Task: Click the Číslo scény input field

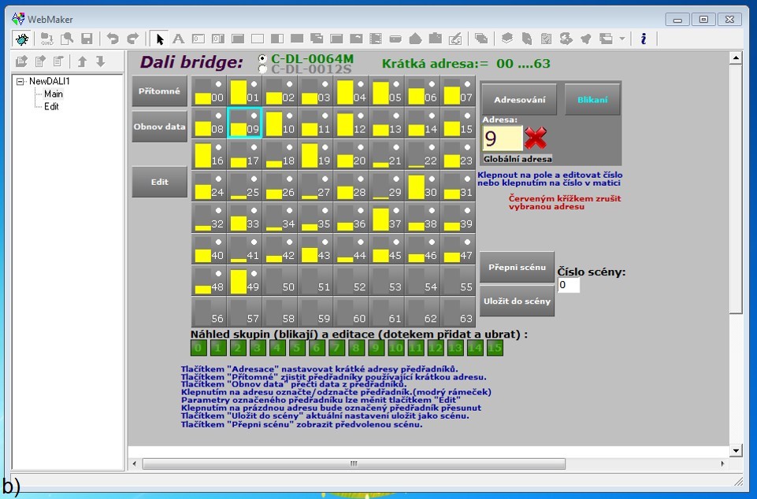Action: (x=569, y=285)
